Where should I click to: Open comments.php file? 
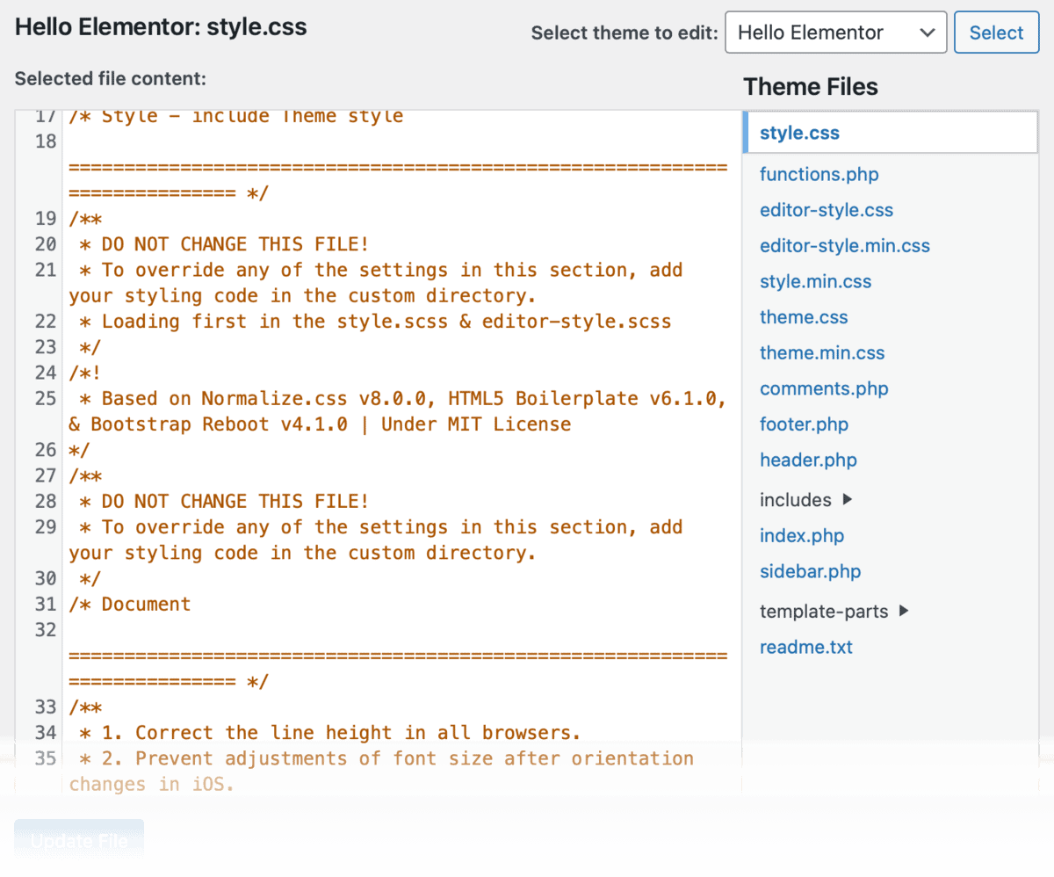tap(824, 388)
